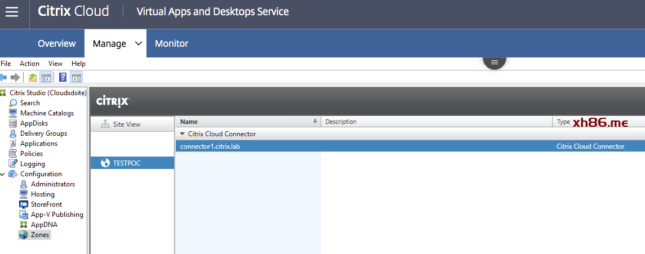Collapse the Citrix Cloud Connector group
The width and height of the screenshot is (645, 254).
tap(182, 134)
